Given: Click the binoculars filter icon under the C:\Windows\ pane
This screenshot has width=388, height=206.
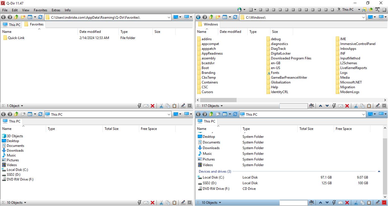Looking at the screenshot, I should [x=312, y=106].
